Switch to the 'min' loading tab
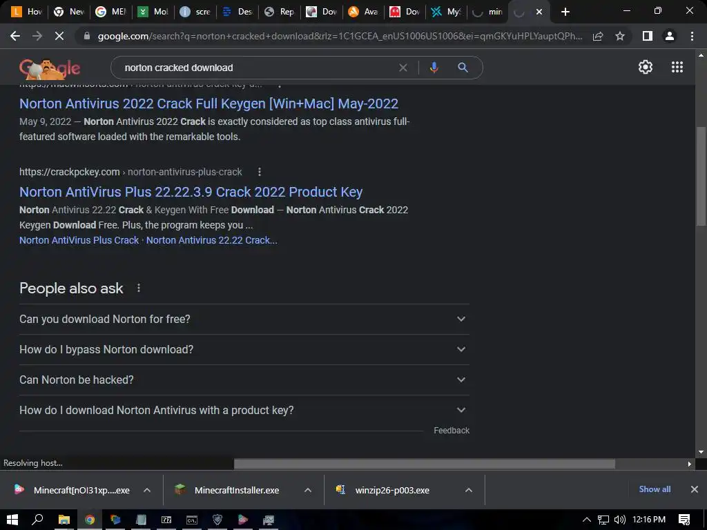 487,12
